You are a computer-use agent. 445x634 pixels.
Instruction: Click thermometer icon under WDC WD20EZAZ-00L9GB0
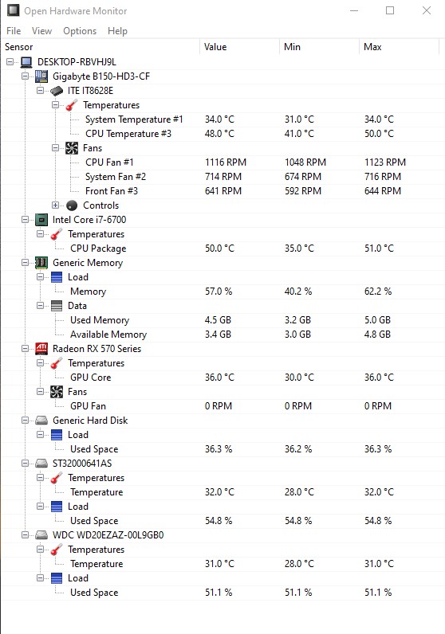pyautogui.click(x=57, y=549)
